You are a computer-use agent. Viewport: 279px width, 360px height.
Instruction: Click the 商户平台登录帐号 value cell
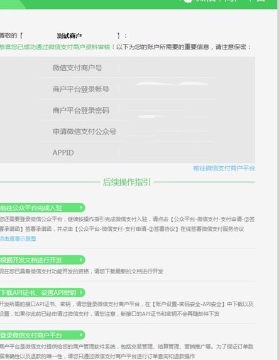pos(167,89)
